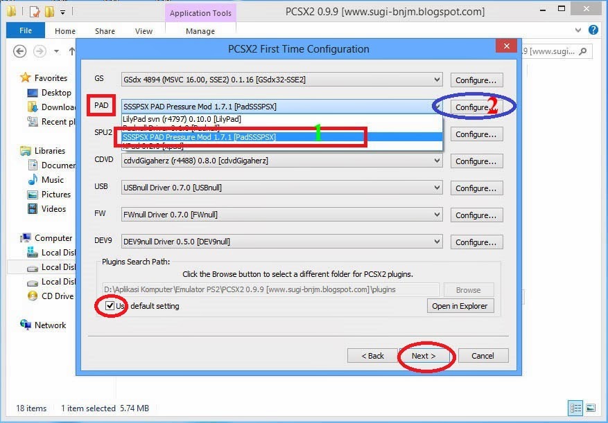Close the First Time Configuration dialog
This screenshot has width=608, height=423.
(506, 46)
